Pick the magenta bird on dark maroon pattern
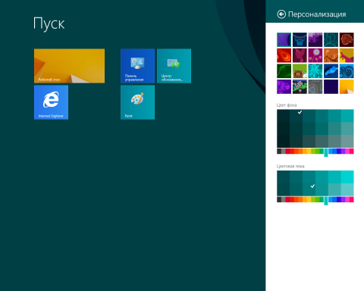 (x=300, y=55)
